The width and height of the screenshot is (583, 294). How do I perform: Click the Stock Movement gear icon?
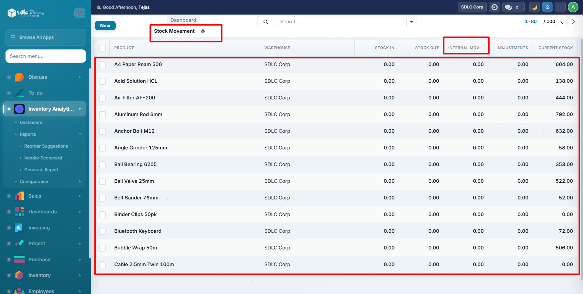click(x=203, y=31)
